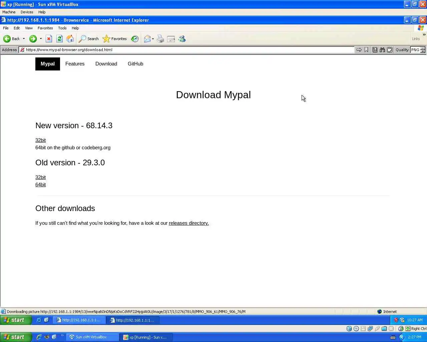
Task: Click the bookmarks book icon in Browservice bar
Action: [x=375, y=50]
